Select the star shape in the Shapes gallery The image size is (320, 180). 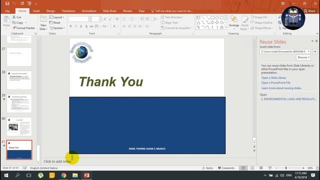[221, 27]
